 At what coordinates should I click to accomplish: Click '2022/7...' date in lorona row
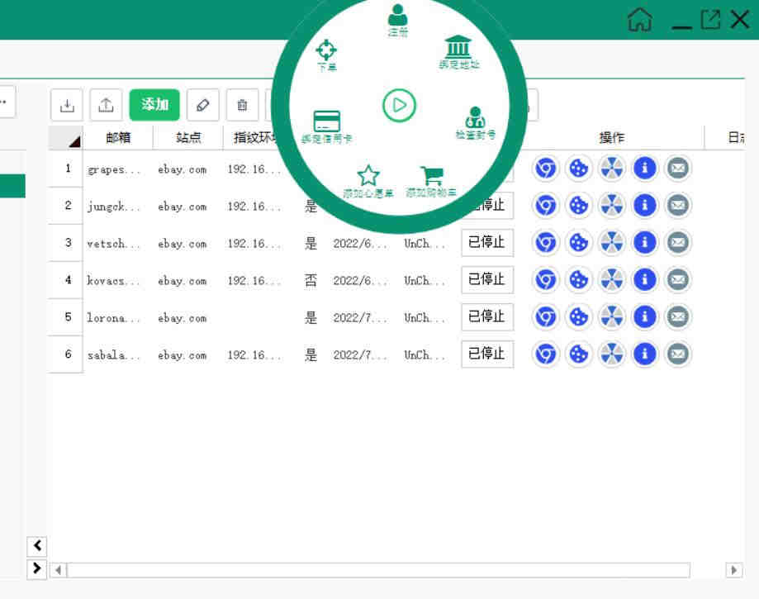361,317
